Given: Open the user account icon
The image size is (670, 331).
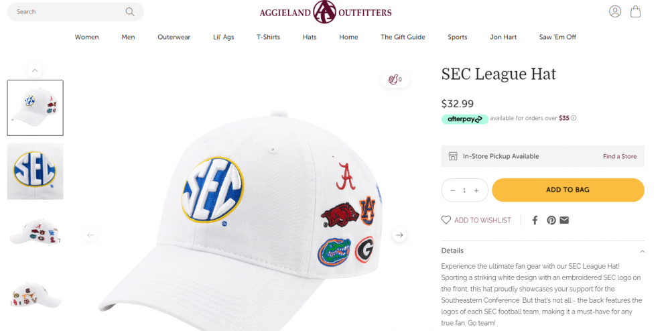Looking at the screenshot, I should (x=615, y=11).
